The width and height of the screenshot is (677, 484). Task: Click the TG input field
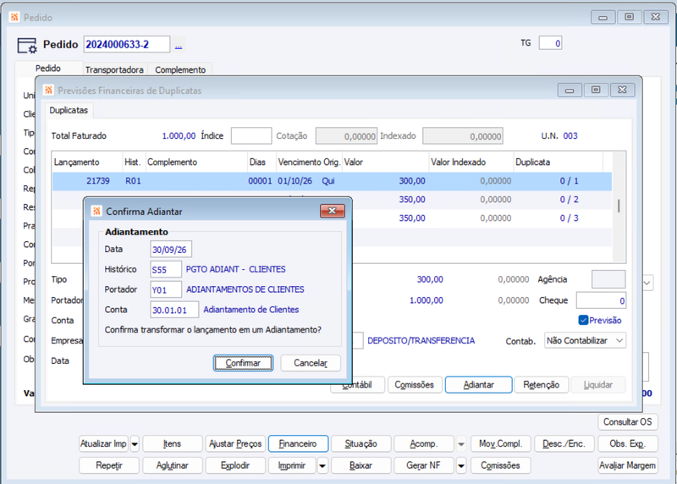550,43
